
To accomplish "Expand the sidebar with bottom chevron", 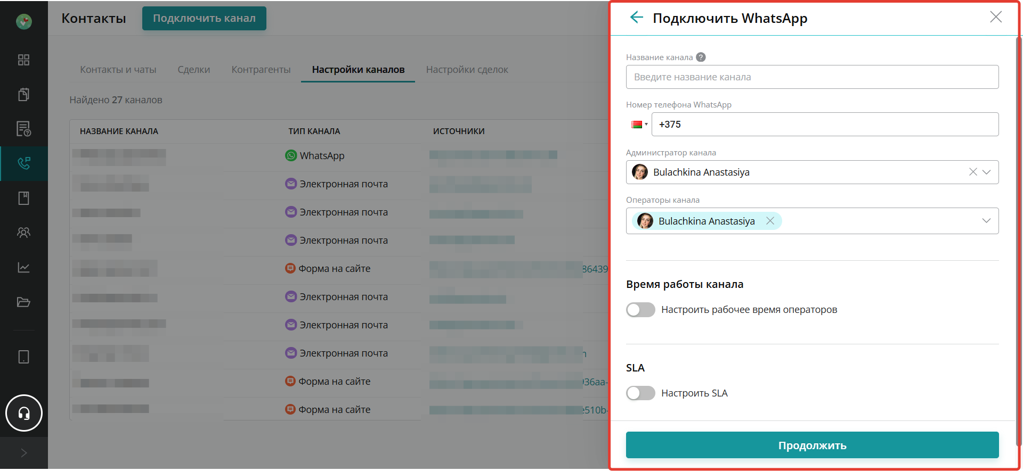I will pyautogui.click(x=23, y=453).
